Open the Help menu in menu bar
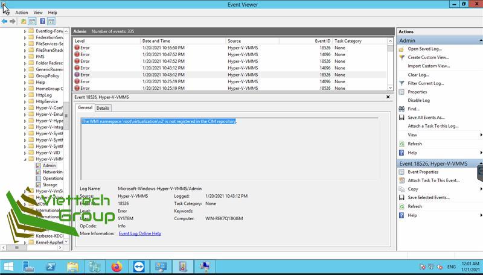This screenshot has height=275, width=483. click(x=53, y=13)
